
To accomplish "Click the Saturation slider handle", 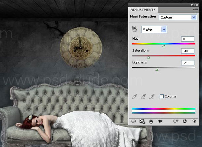I will point(148,58).
